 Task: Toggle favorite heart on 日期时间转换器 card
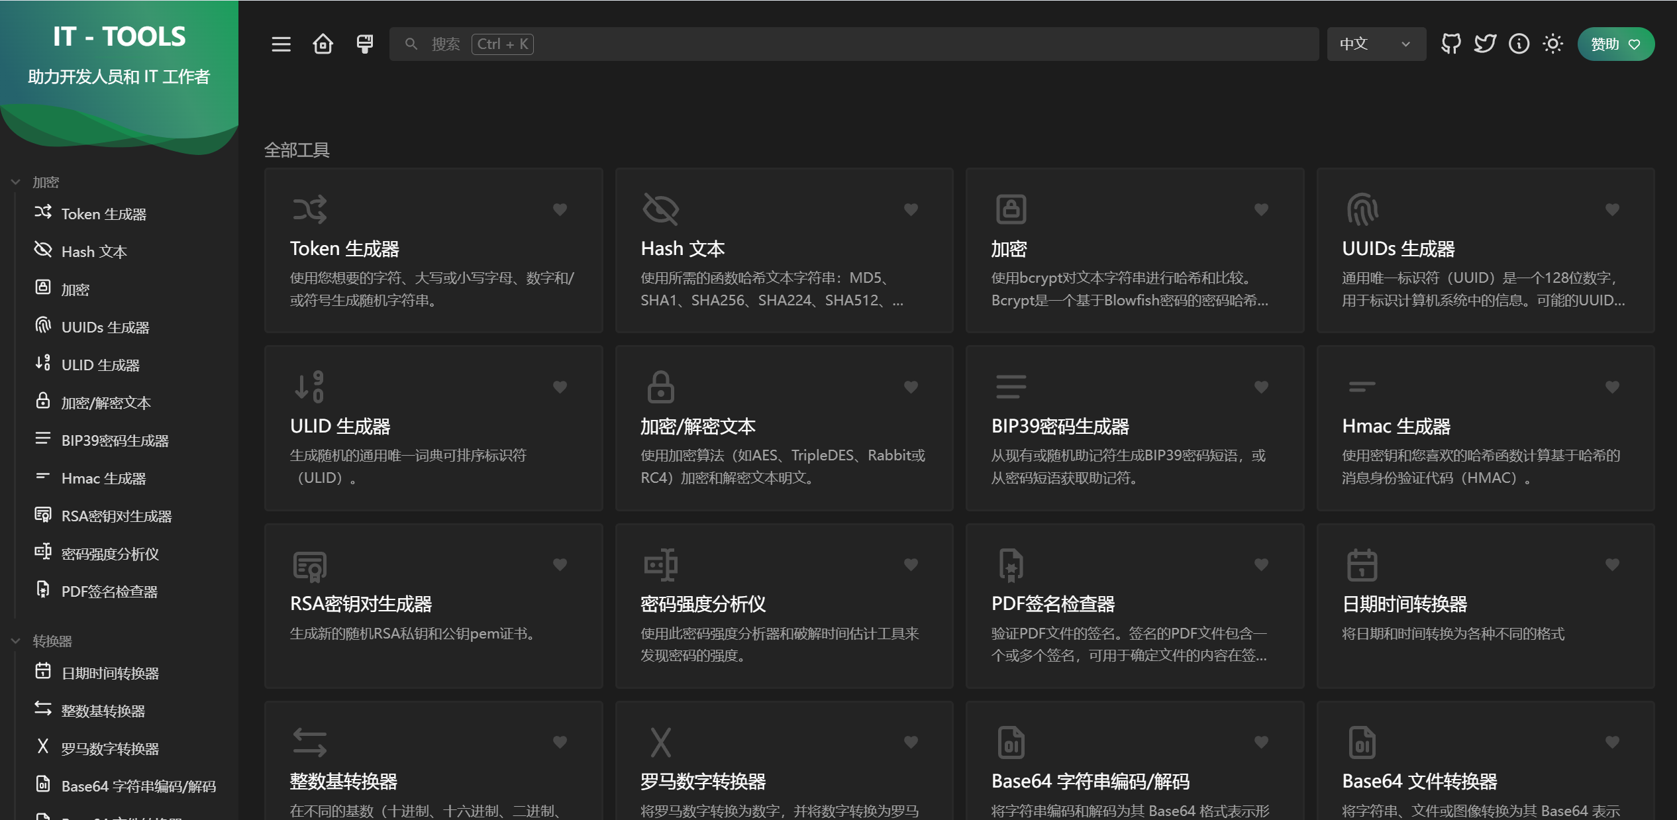1612,564
